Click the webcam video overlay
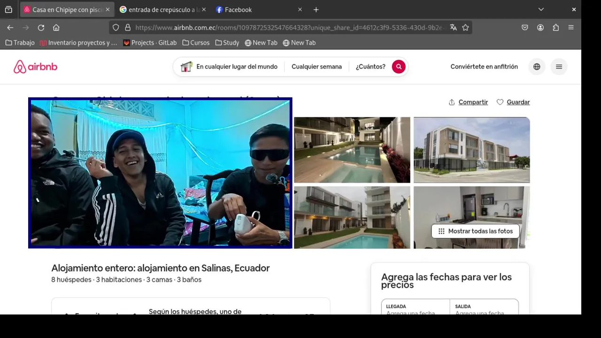The width and height of the screenshot is (601, 338). 160,173
